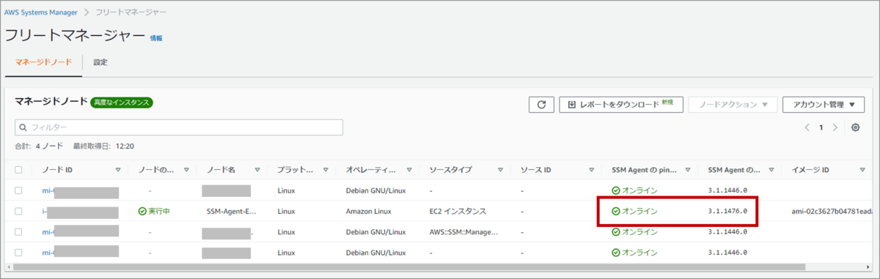Click the 情報 info link
This screenshot has width=880, height=279.
[156, 37]
